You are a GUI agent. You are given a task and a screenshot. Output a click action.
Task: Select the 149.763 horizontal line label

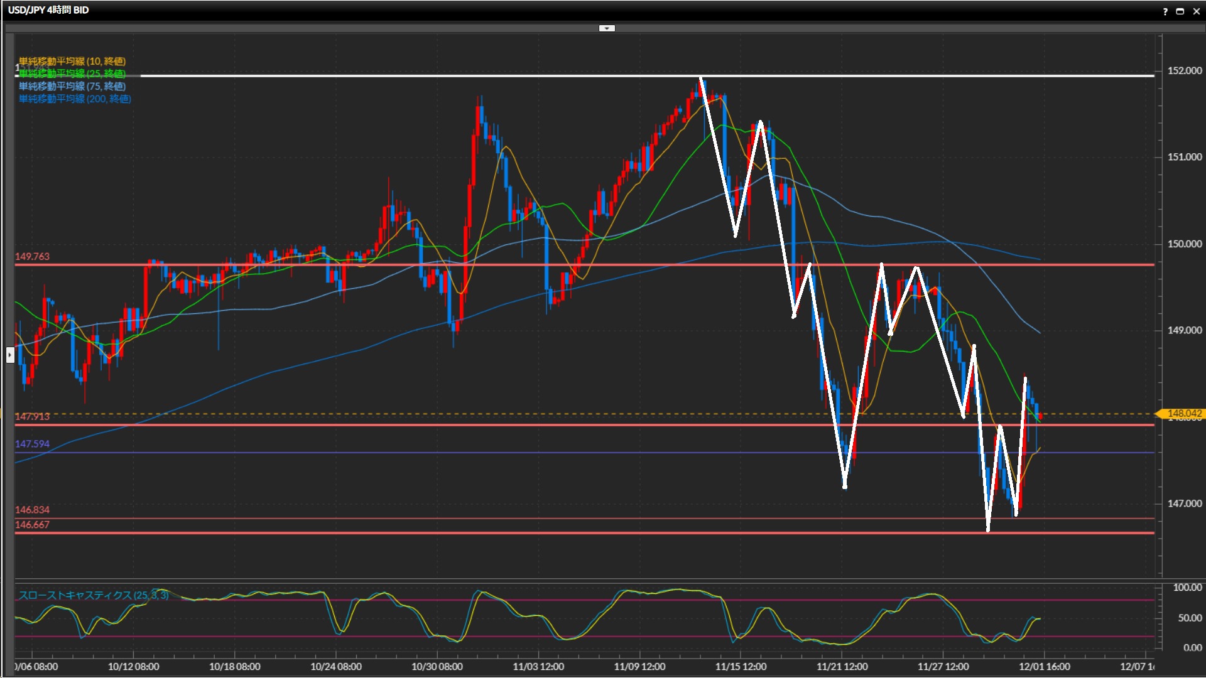tap(32, 257)
